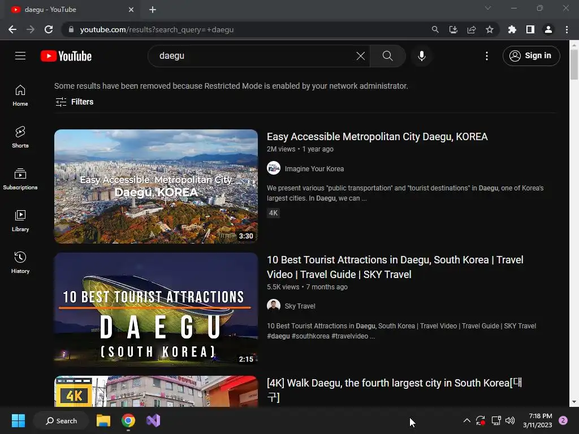Open the Imagine Your Korea channel name
The height and width of the screenshot is (434, 579).
click(314, 168)
